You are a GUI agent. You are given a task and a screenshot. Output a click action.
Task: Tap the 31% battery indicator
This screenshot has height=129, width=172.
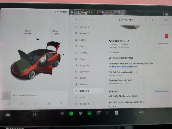tap(56, 12)
